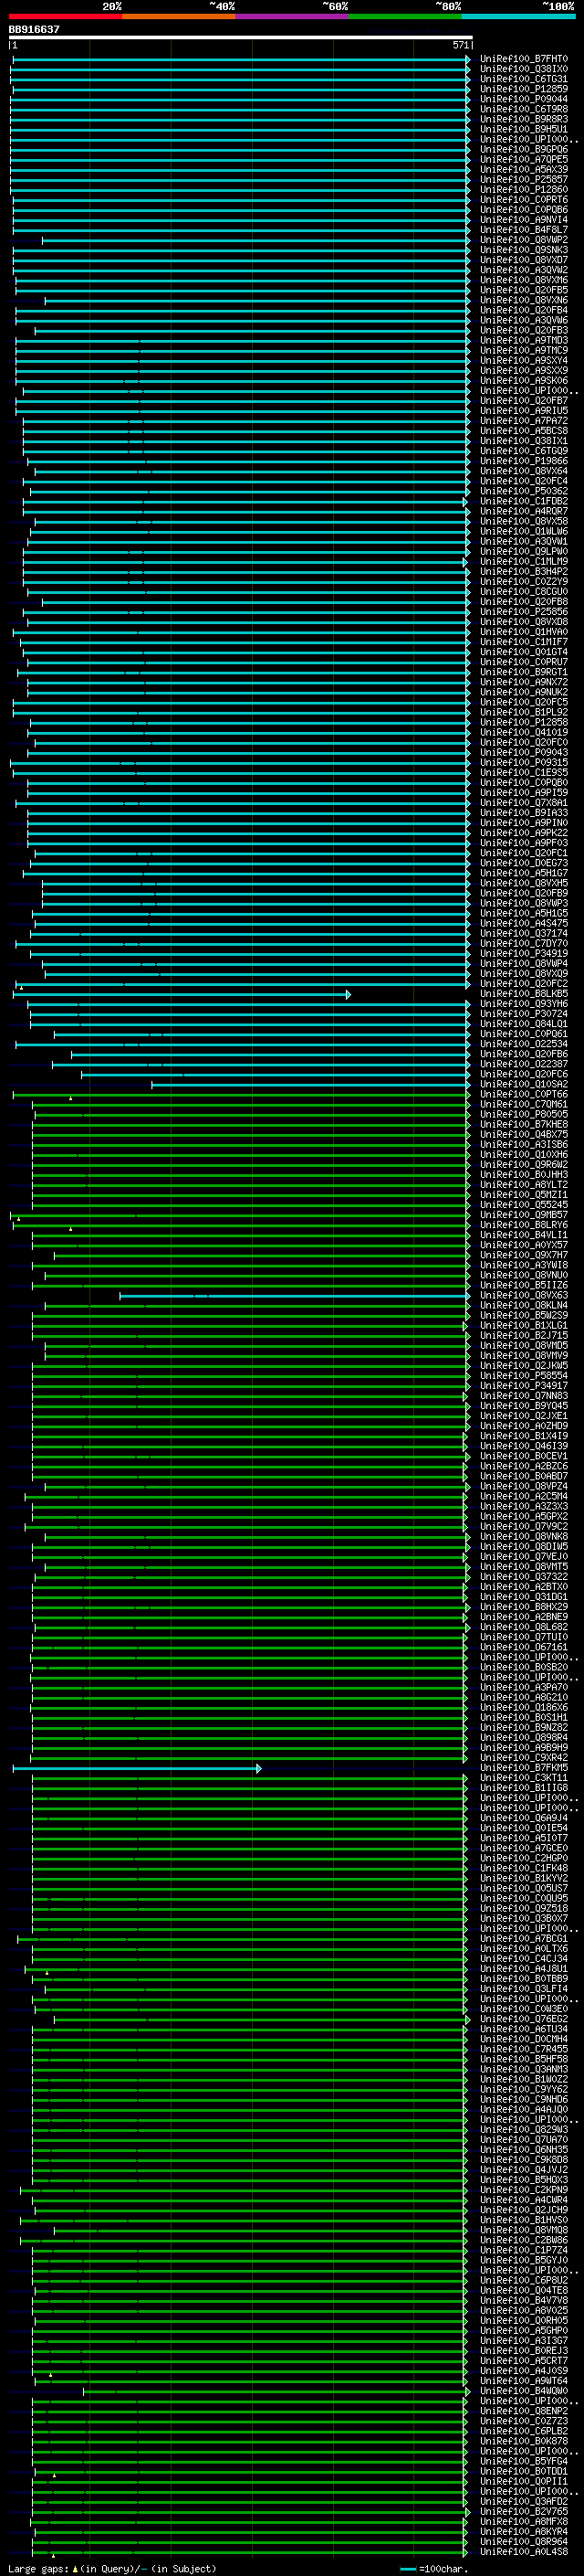The width and height of the screenshot is (584, 2576).
Task: Select label UniRef100_O22534
Action: tap(523, 1044)
